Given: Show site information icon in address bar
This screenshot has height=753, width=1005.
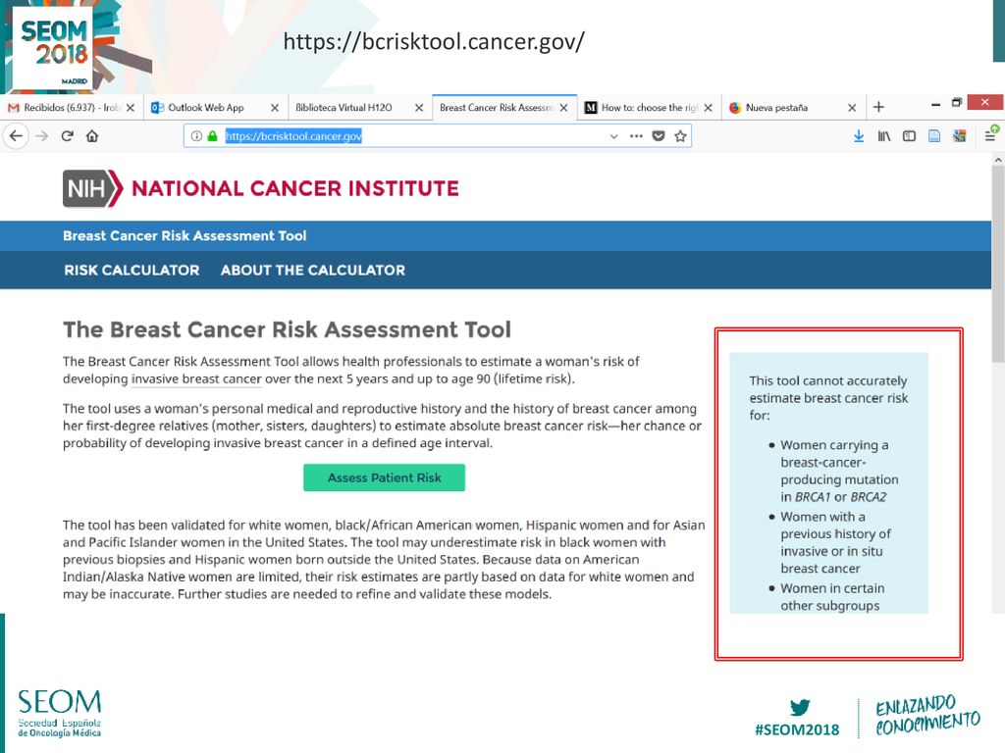Looking at the screenshot, I should [x=196, y=135].
